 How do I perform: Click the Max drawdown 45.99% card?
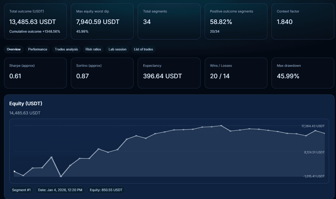click(303, 73)
